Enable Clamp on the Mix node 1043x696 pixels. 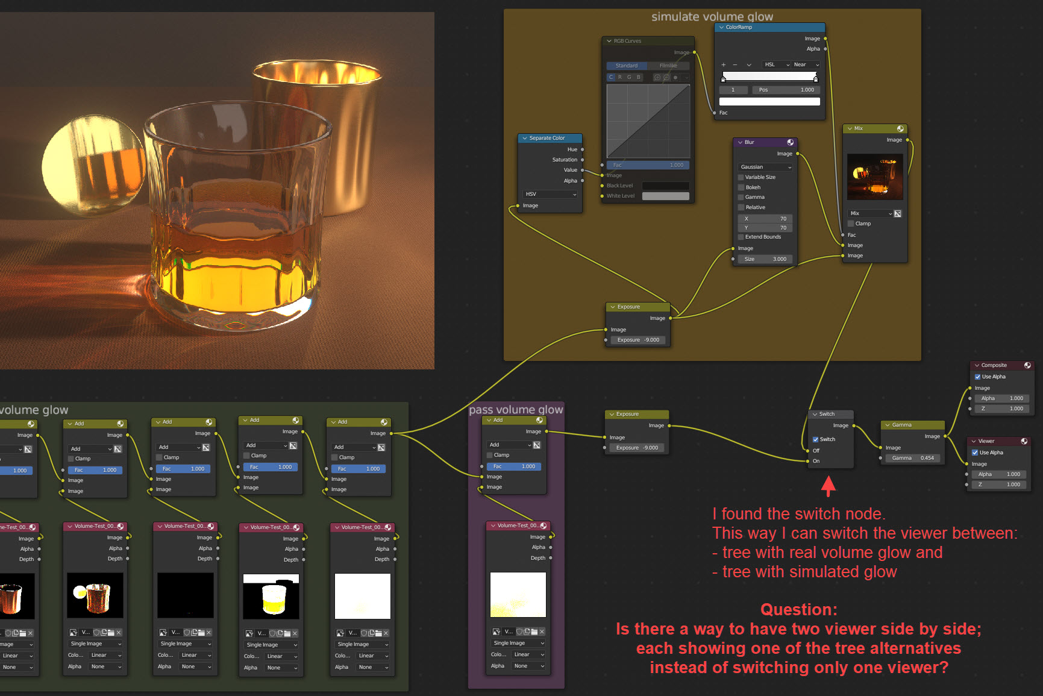(851, 224)
